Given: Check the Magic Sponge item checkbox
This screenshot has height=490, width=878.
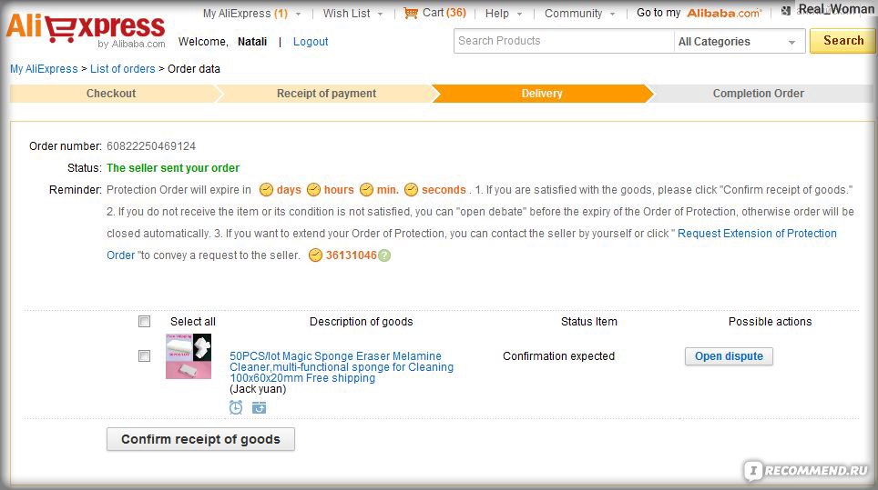Looking at the screenshot, I should [145, 355].
